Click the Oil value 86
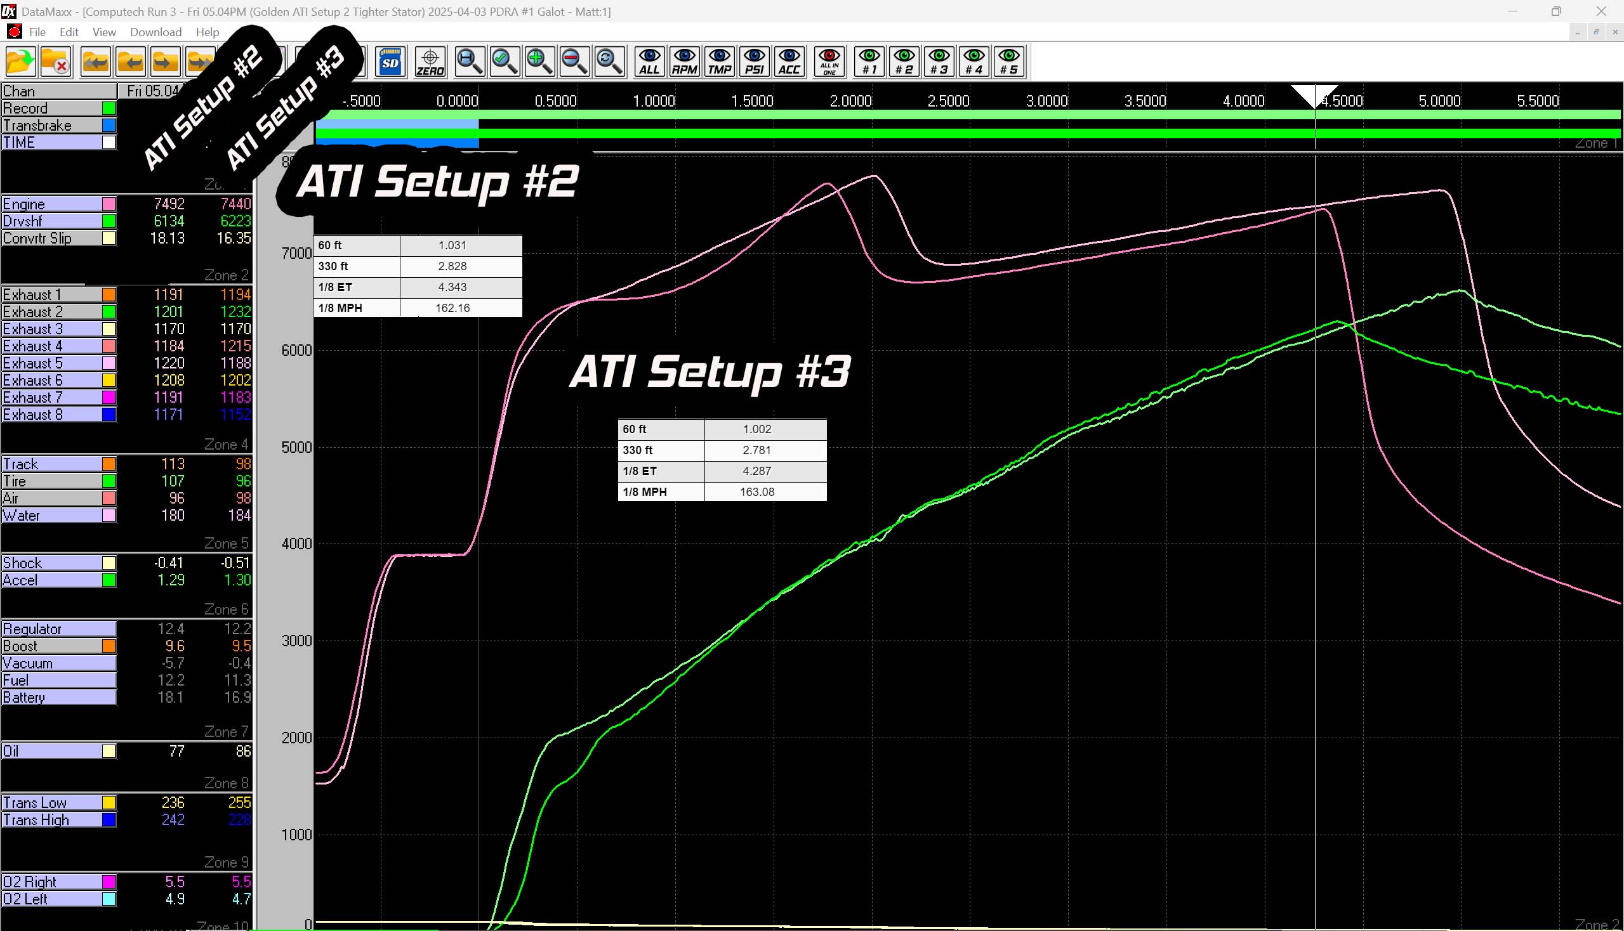 click(x=243, y=752)
